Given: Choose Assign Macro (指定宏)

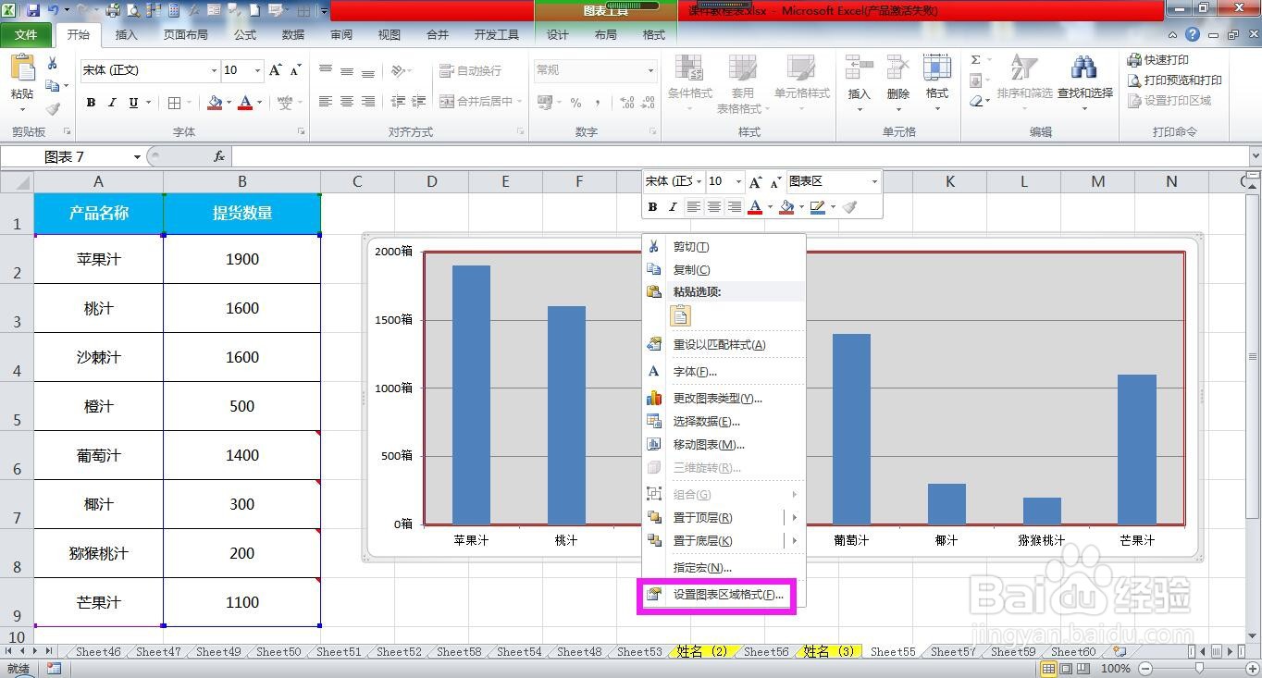Looking at the screenshot, I should pos(724,568).
